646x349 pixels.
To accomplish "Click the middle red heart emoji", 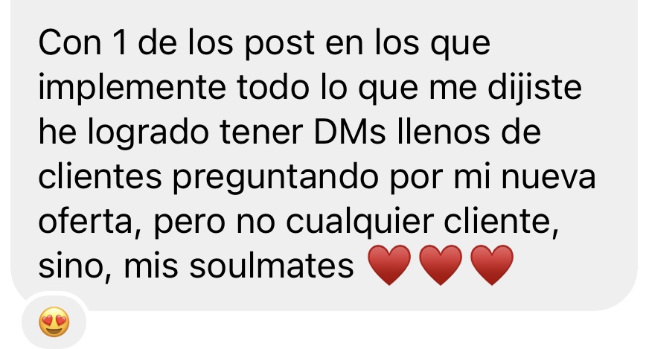I will [x=441, y=265].
